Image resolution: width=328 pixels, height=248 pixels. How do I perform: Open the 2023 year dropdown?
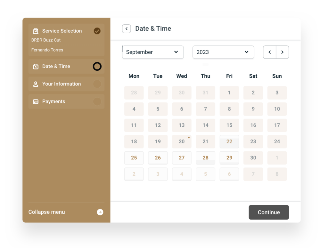(x=223, y=52)
